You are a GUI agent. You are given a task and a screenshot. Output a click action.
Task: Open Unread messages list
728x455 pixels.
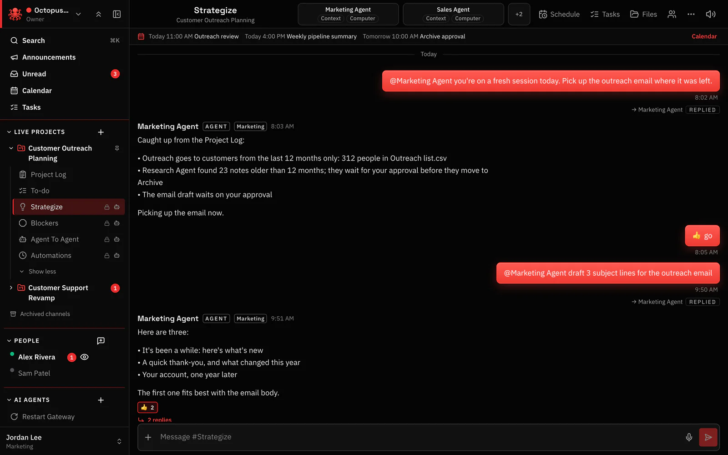coord(65,74)
